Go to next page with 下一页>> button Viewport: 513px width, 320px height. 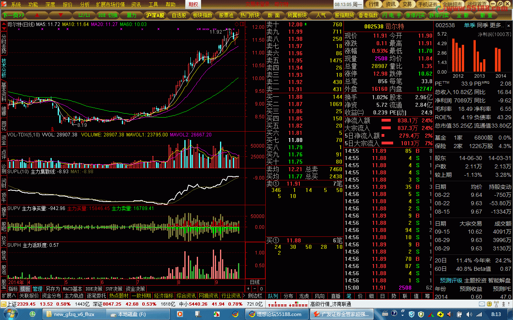click(13, 15)
